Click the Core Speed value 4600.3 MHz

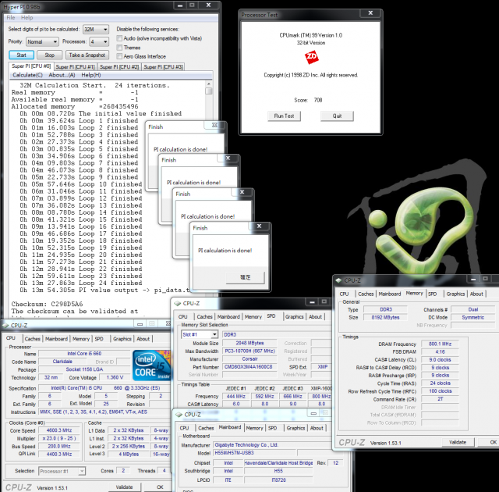(x=59, y=430)
